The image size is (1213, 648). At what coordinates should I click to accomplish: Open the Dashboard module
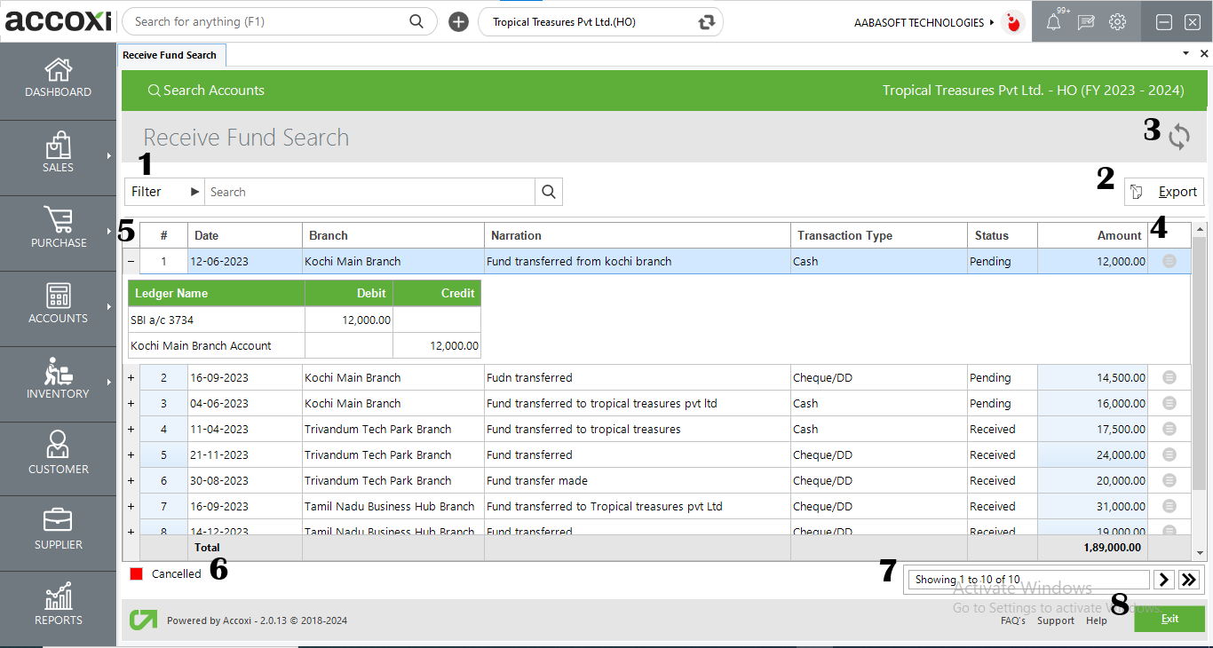coord(58,80)
